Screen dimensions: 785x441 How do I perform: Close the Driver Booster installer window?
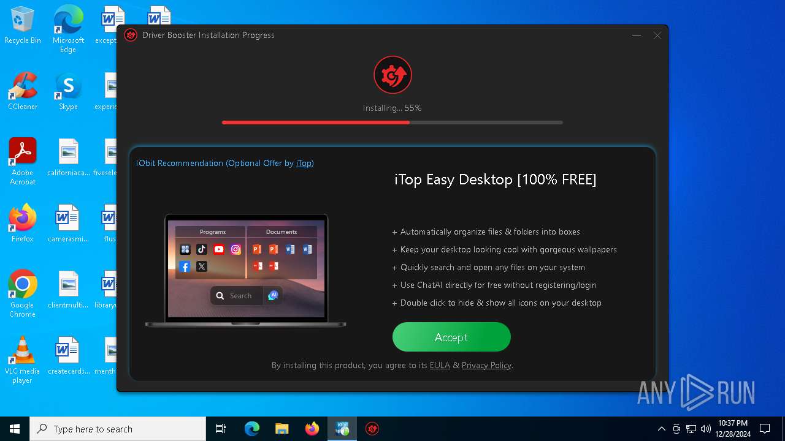[657, 35]
